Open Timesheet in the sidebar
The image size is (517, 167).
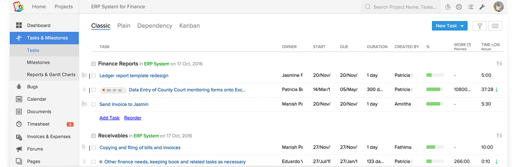point(38,124)
